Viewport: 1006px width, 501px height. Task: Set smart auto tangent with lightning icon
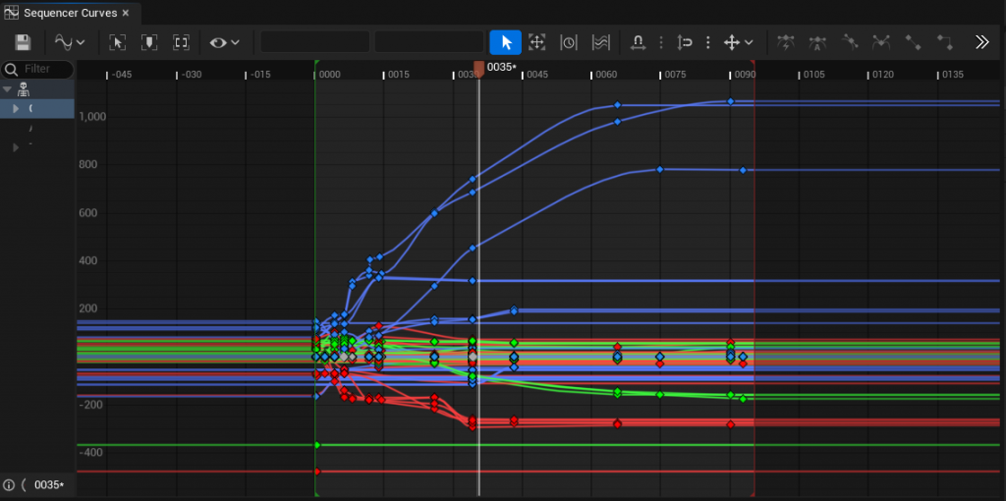pyautogui.click(x=785, y=42)
